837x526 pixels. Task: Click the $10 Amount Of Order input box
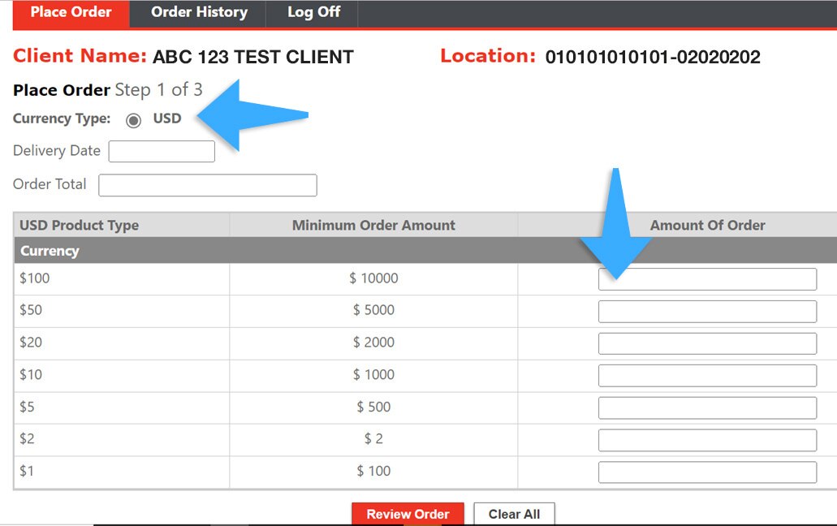pyautogui.click(x=706, y=375)
